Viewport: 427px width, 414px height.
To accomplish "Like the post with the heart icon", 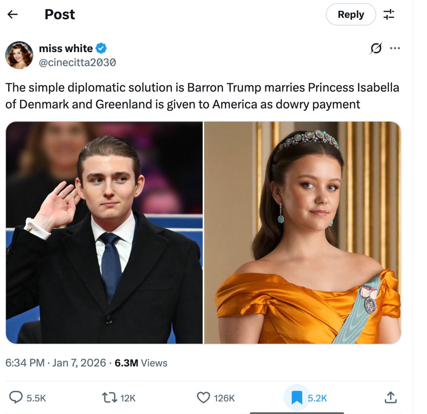I will pos(203,397).
